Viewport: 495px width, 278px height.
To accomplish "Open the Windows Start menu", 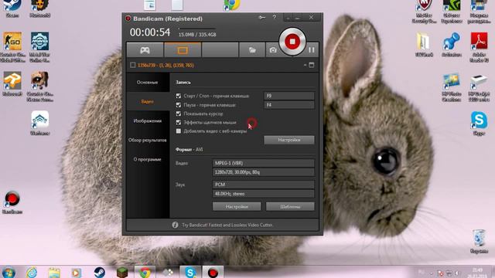I will coord(9,273).
